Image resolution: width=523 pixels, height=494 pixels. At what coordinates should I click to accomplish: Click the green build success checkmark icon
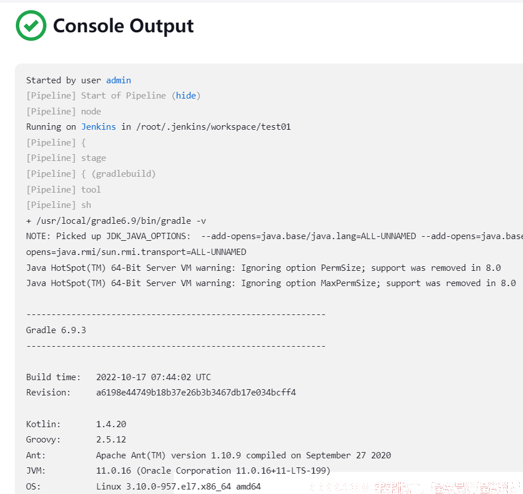tap(31, 25)
